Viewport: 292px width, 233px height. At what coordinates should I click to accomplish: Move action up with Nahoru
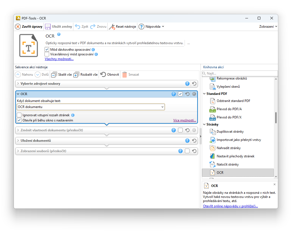coord(24,75)
